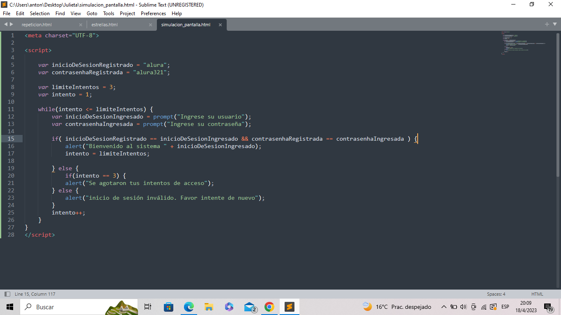Click the intento++ statement on line 25
Screen dimensions: 561x315
tap(69, 212)
